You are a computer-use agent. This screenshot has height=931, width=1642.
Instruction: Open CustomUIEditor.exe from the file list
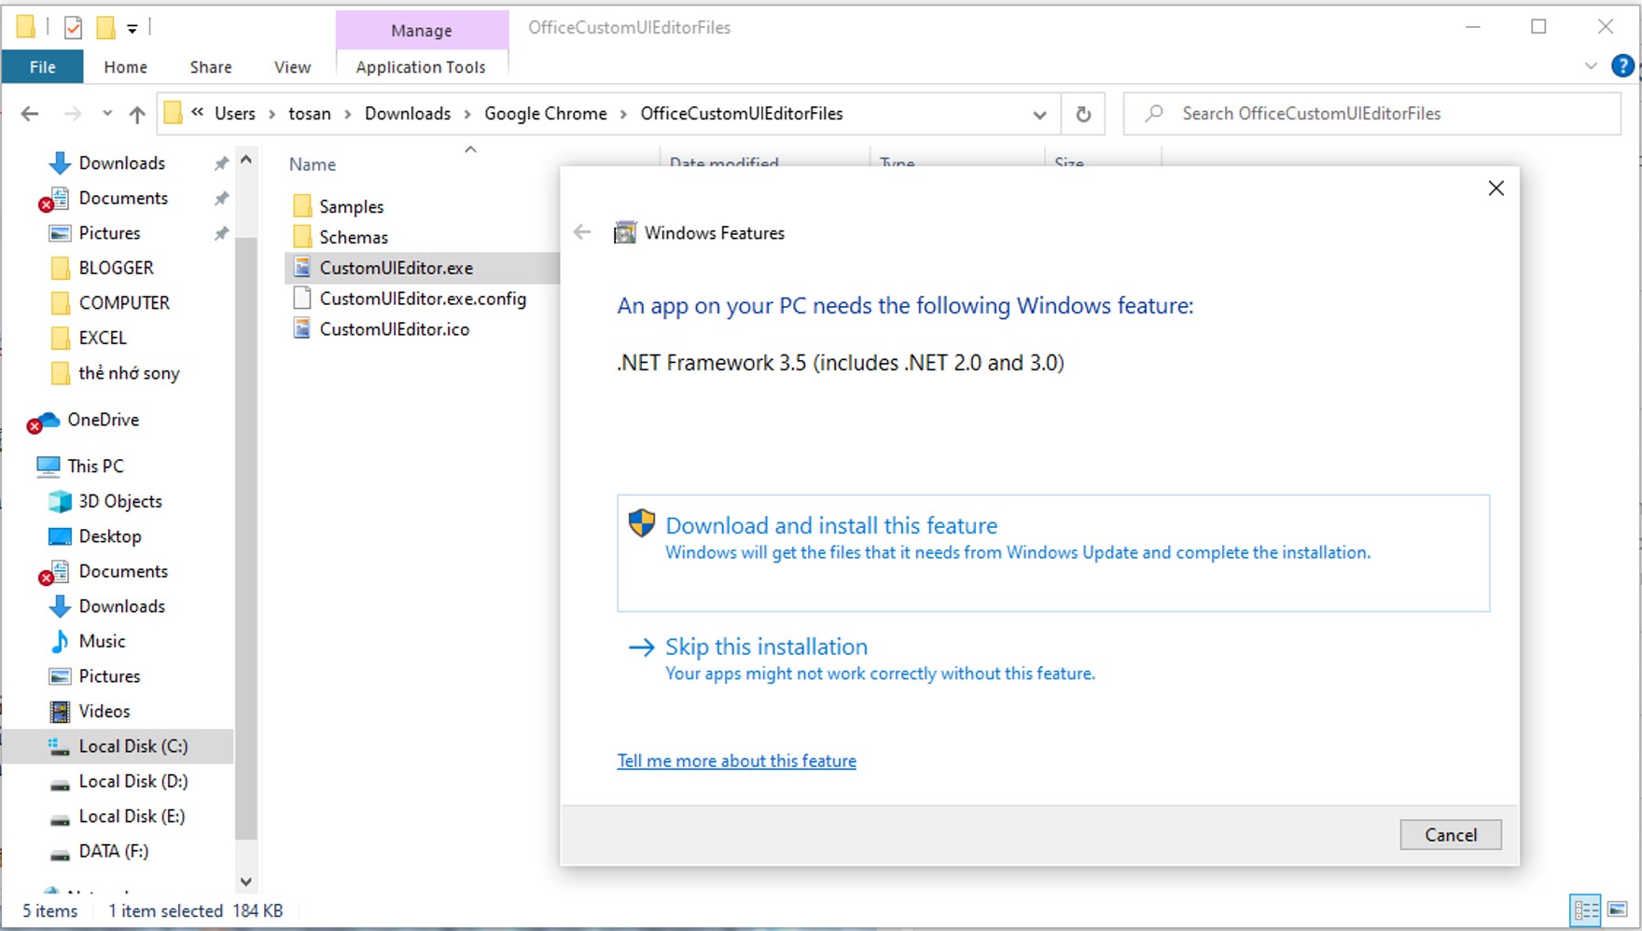pos(397,268)
